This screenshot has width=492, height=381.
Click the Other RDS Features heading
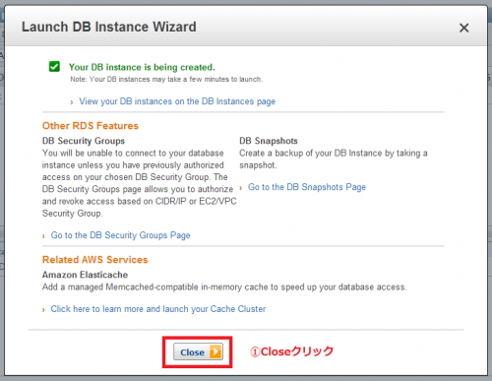[91, 126]
